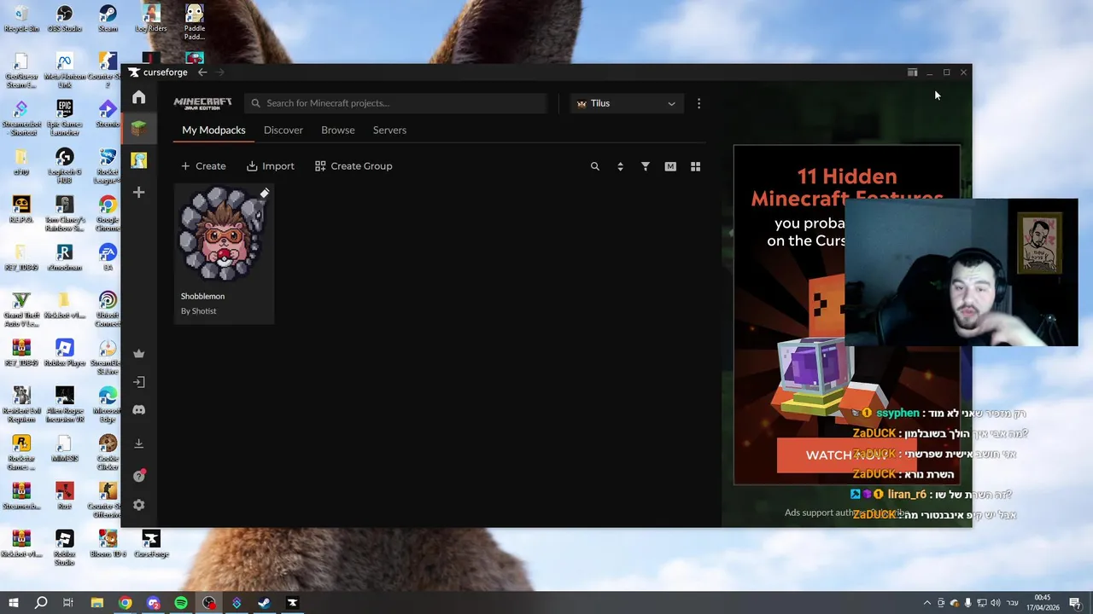Open Steam from the taskbar
This screenshot has height=614, width=1093.
264,603
